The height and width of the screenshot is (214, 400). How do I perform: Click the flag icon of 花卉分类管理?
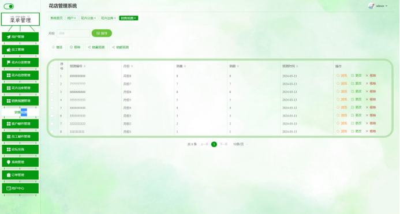click(x=9, y=62)
